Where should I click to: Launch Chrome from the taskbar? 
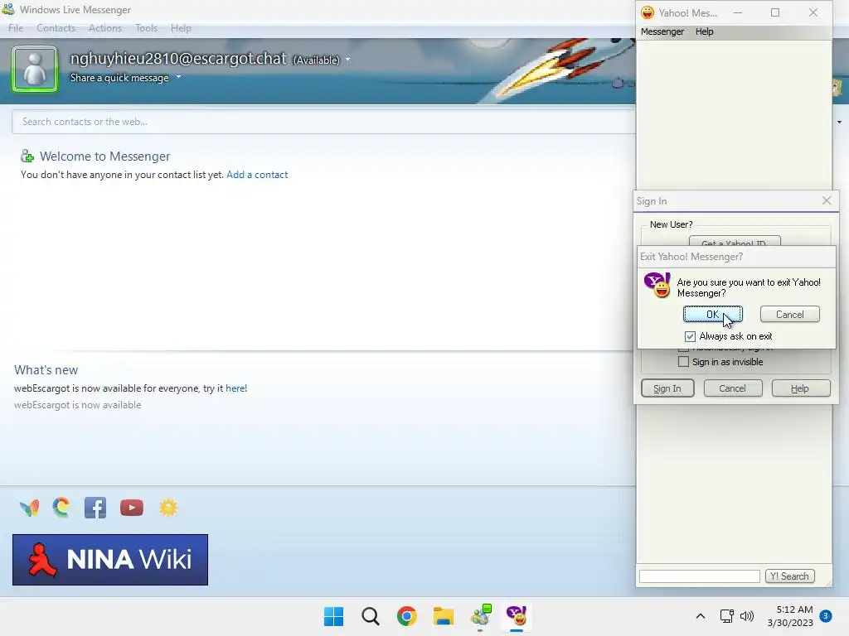406,616
